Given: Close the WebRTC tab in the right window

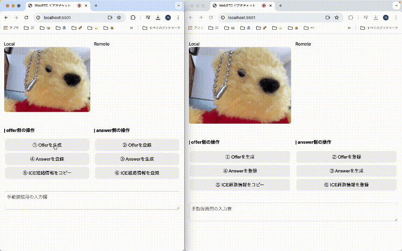Looking at the screenshot, I should [x=270, y=6].
